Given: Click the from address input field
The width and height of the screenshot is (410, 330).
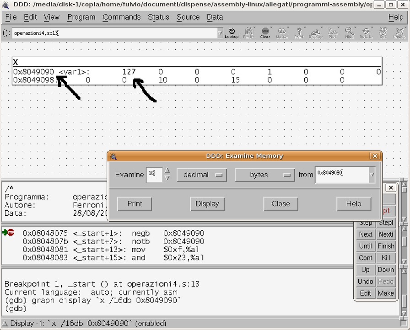Looking at the screenshot, I should click(x=342, y=175).
